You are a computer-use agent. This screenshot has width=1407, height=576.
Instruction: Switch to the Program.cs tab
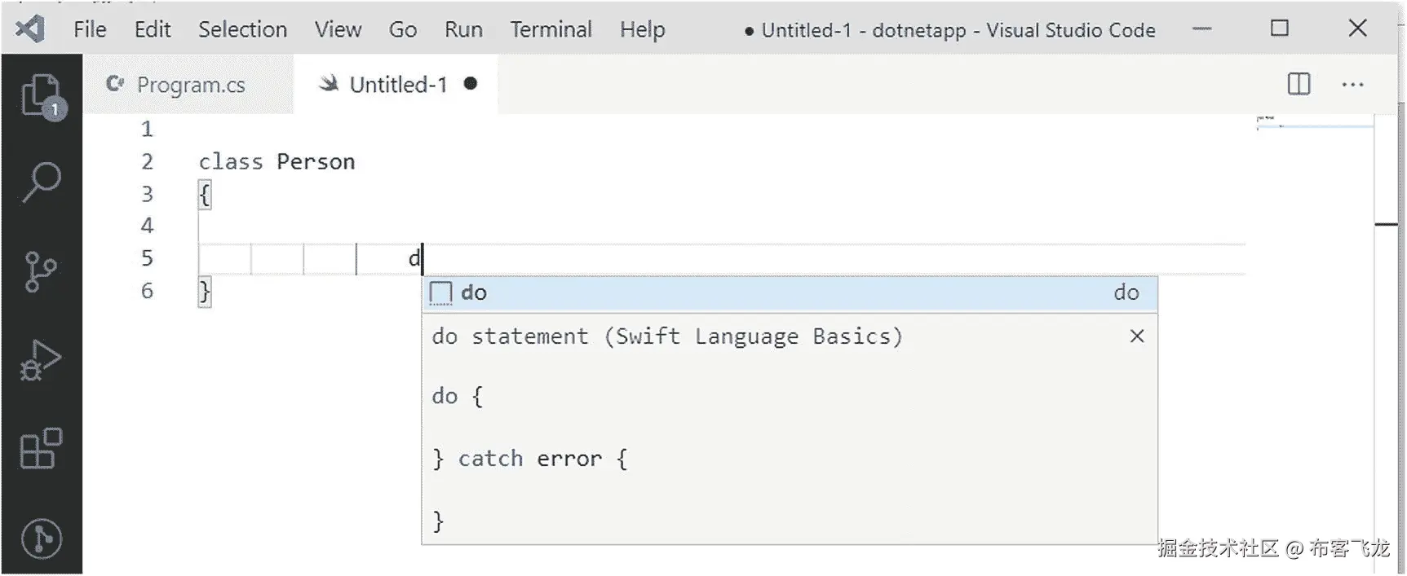coord(189,85)
